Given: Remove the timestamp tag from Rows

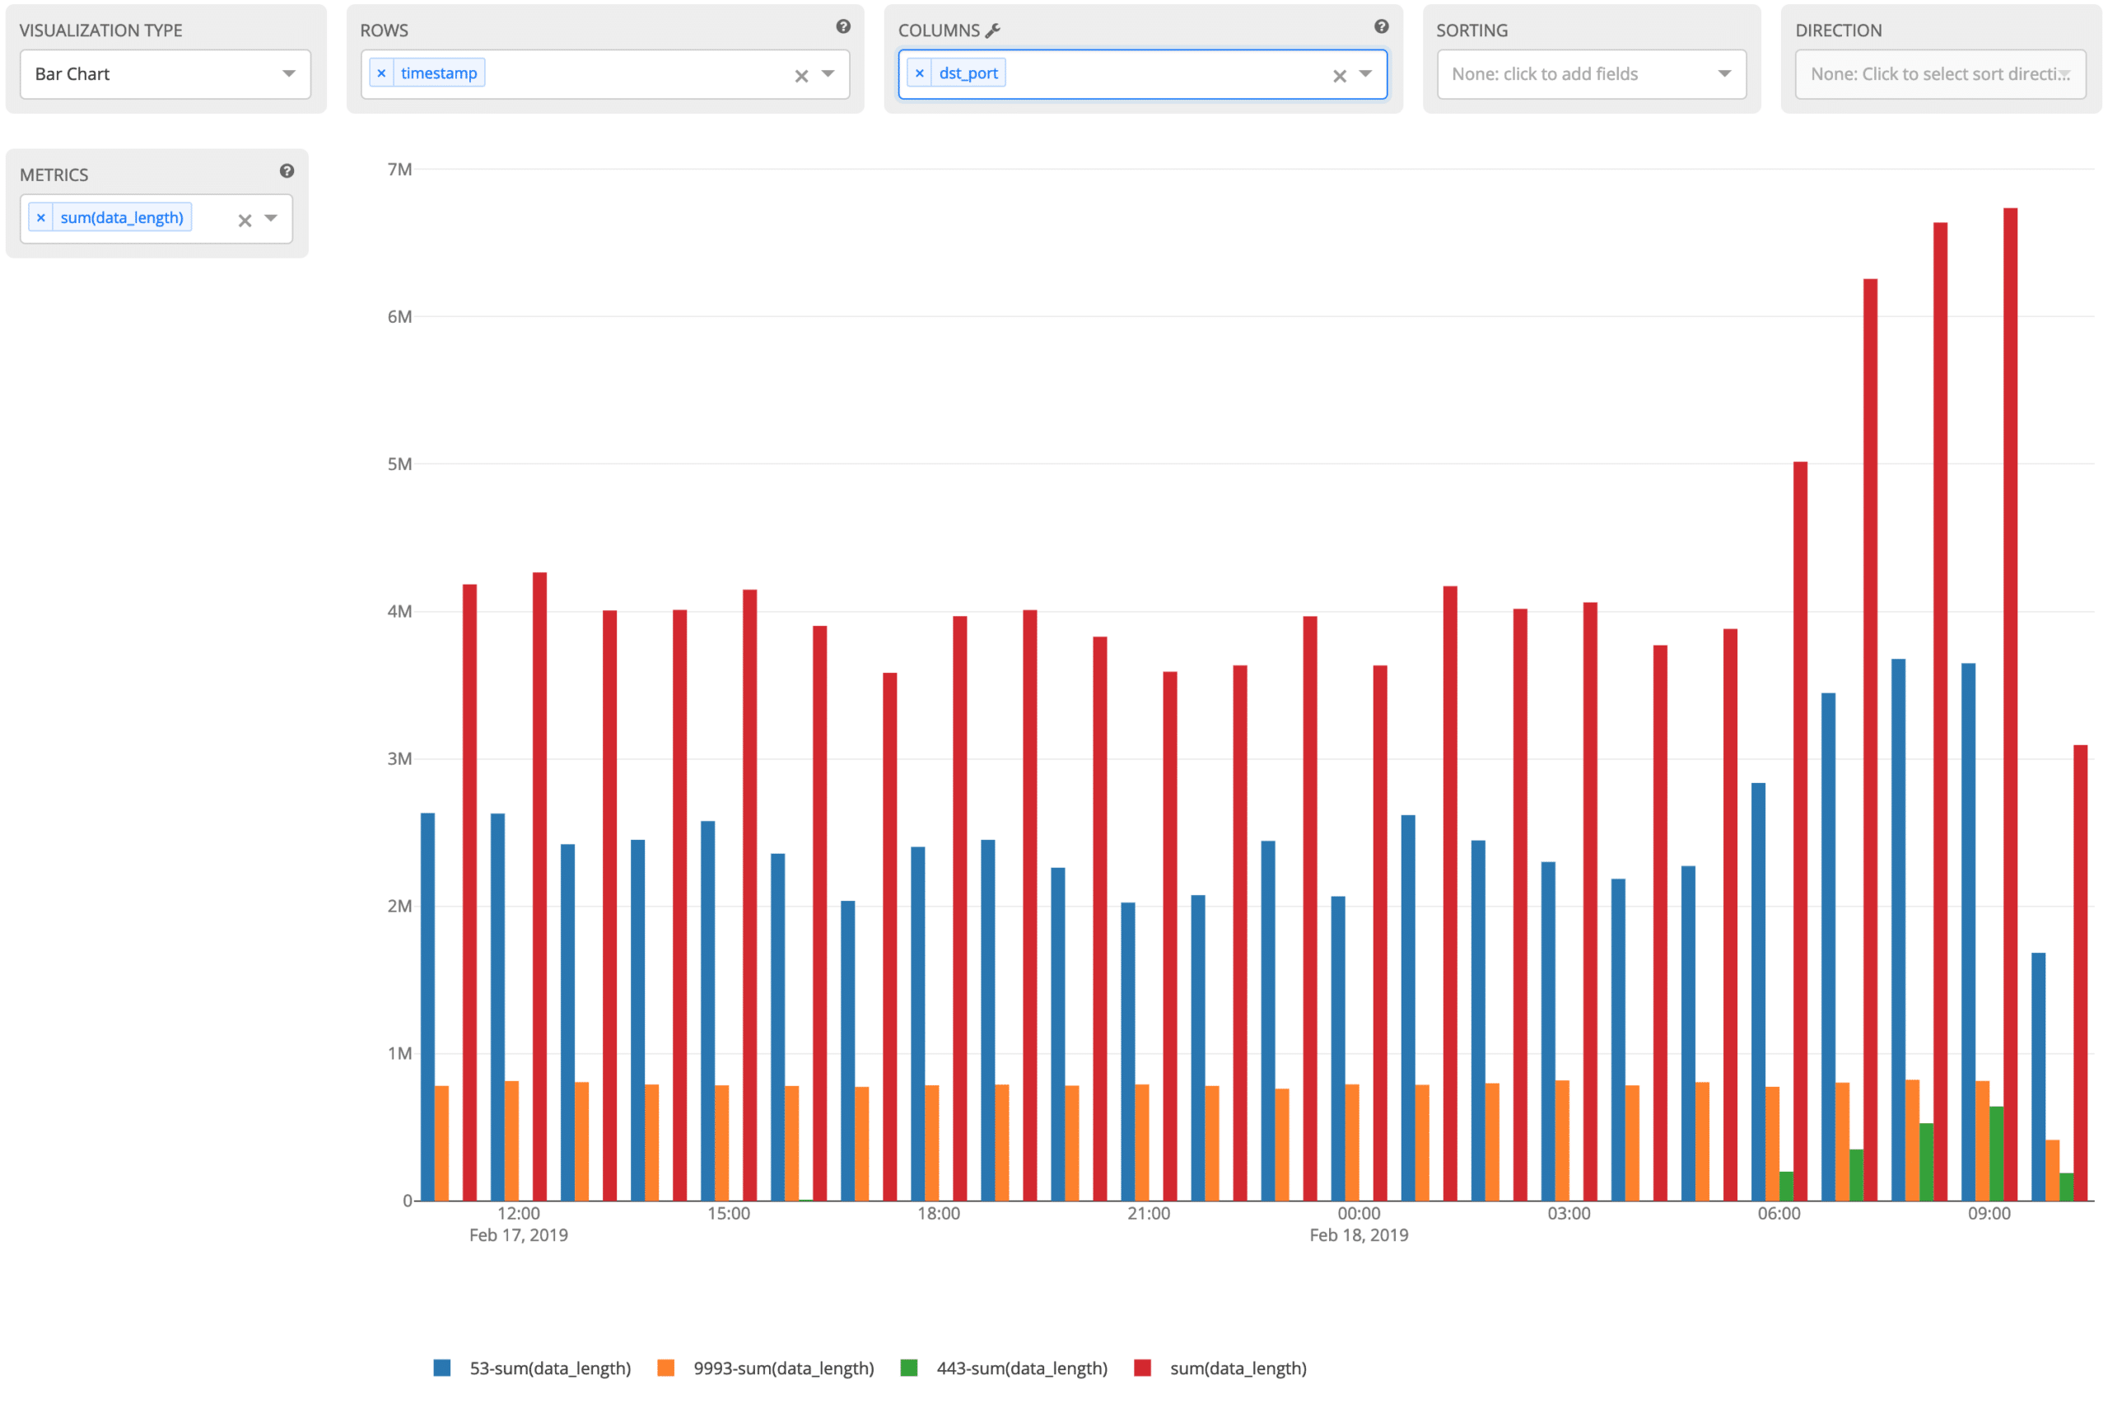Looking at the screenshot, I should [381, 73].
